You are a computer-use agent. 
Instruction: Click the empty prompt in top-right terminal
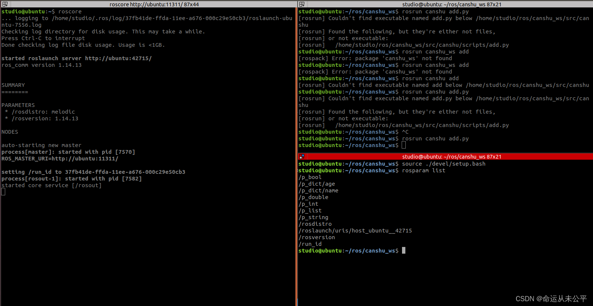tap(404, 145)
